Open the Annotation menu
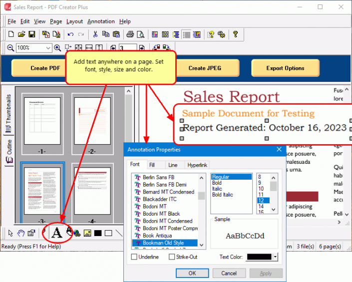 point(101,21)
